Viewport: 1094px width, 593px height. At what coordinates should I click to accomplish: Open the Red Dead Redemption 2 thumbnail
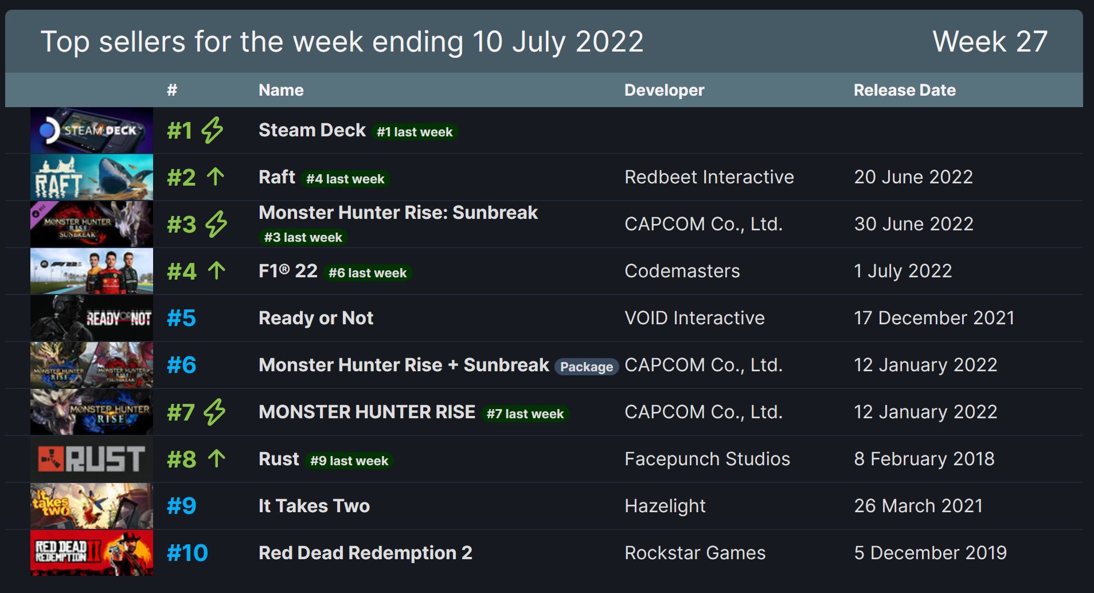point(92,553)
